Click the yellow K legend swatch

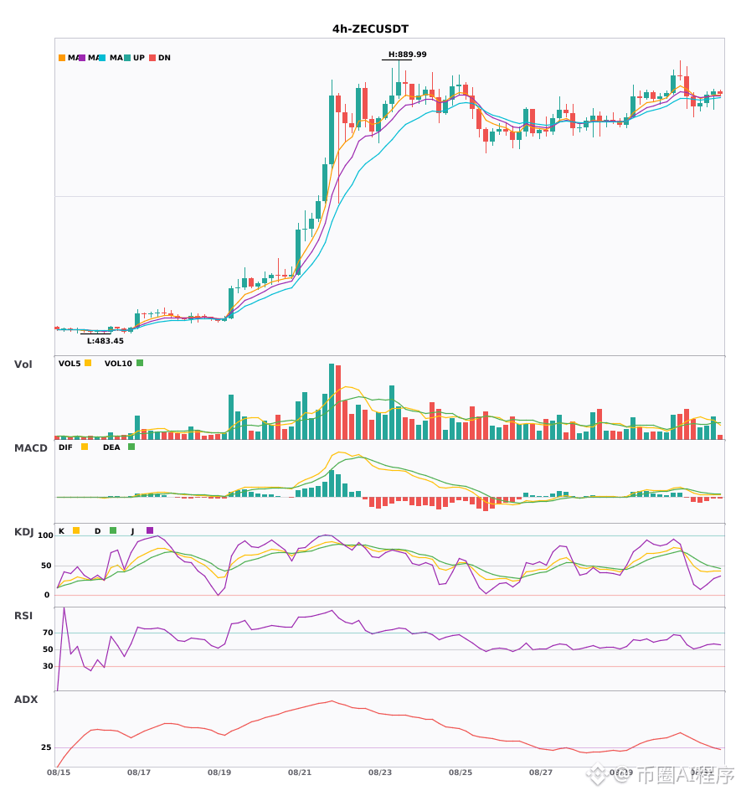(76, 530)
